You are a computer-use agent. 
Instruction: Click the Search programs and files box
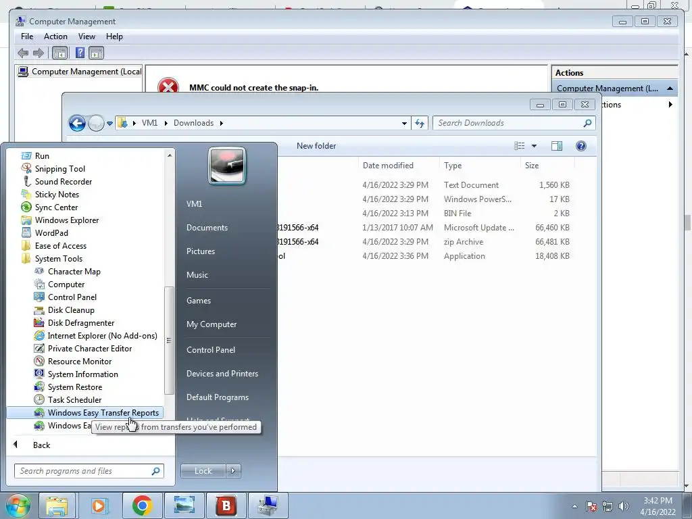pos(89,471)
